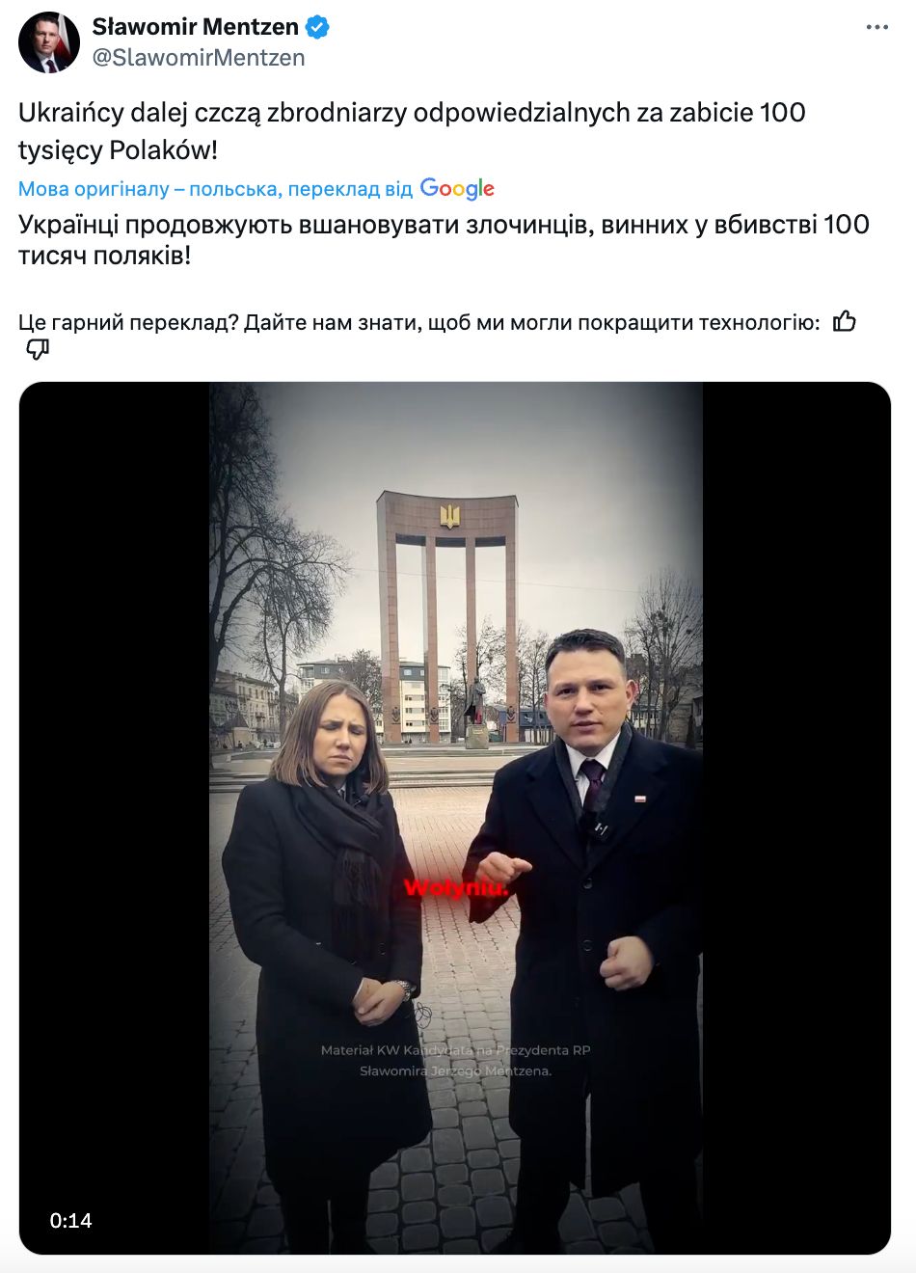Rate the translation with thumbs up
The height and width of the screenshot is (1273, 916).
click(845, 321)
